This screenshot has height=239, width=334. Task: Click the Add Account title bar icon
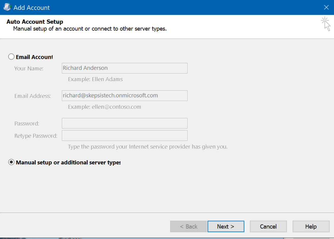7,7
